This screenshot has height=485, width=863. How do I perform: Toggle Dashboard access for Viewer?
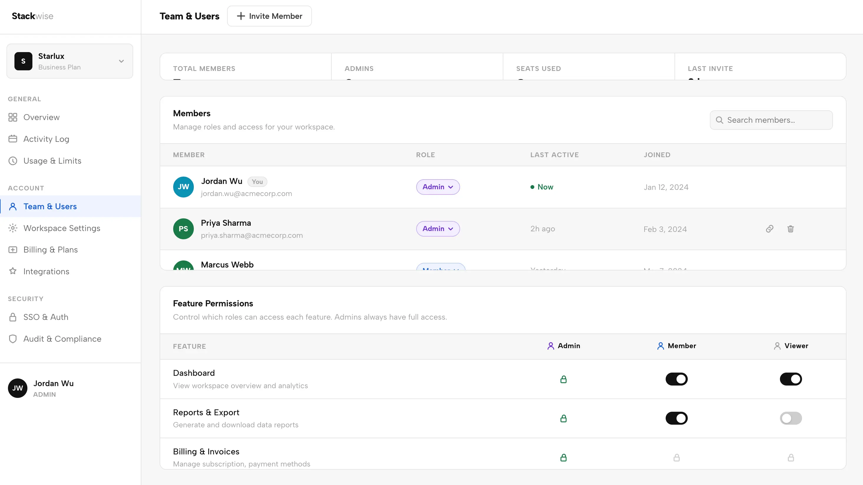pos(791,379)
